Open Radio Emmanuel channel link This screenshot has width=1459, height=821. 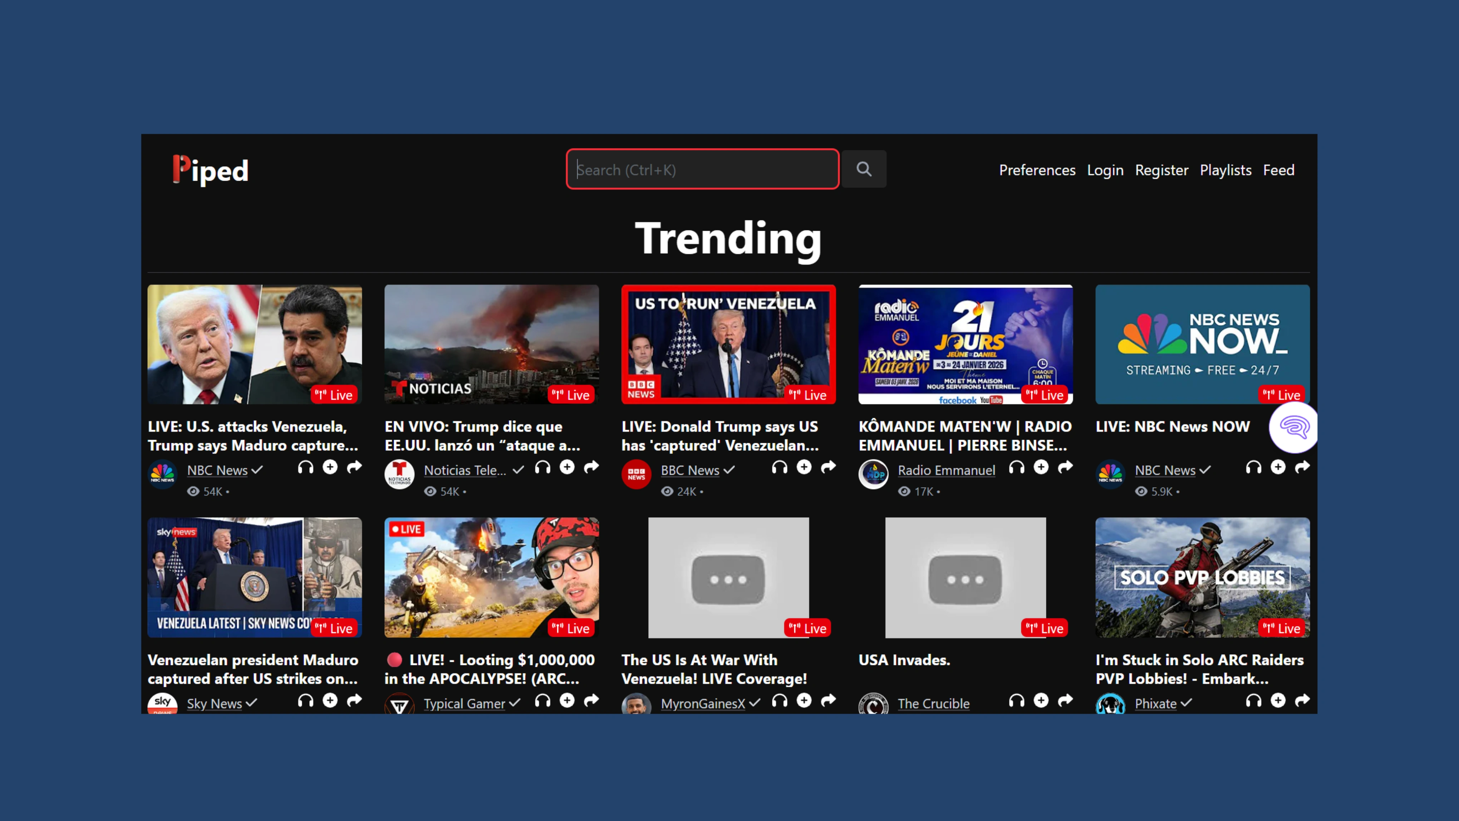pyautogui.click(x=947, y=470)
